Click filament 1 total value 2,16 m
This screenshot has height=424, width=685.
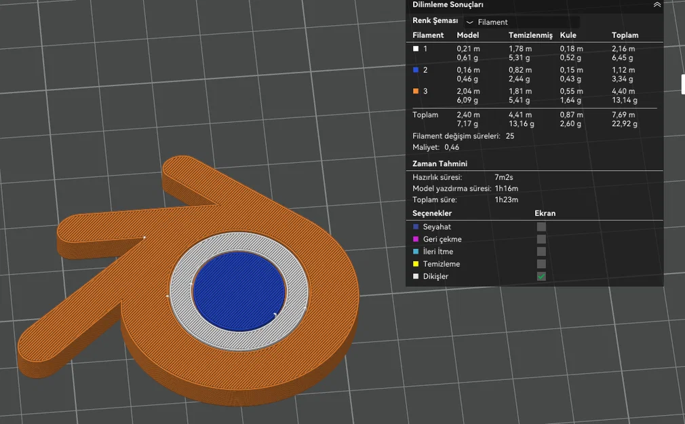click(x=623, y=49)
